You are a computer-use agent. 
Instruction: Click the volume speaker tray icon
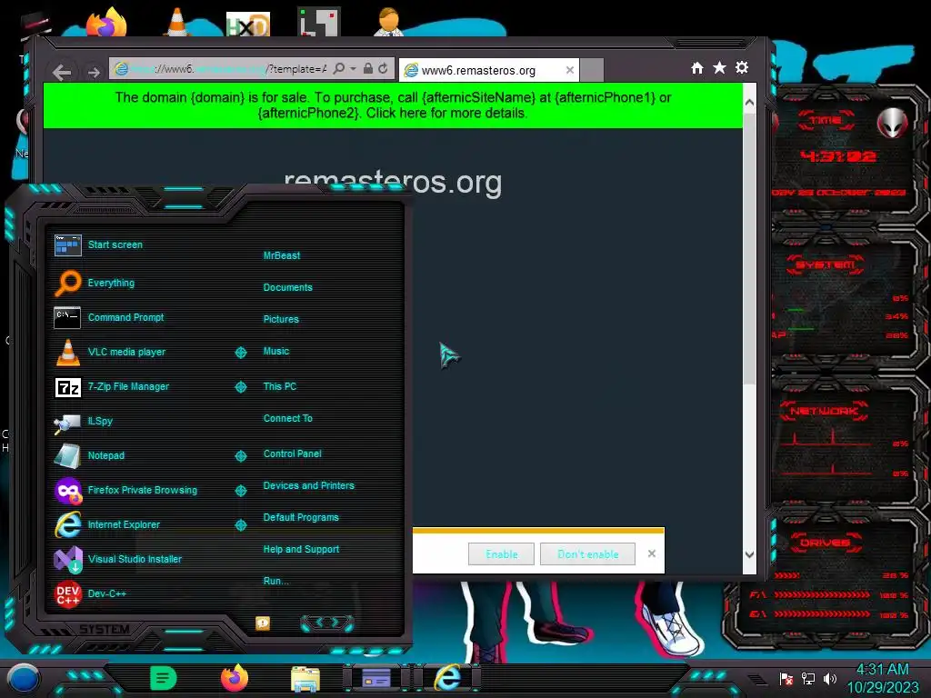[830, 678]
